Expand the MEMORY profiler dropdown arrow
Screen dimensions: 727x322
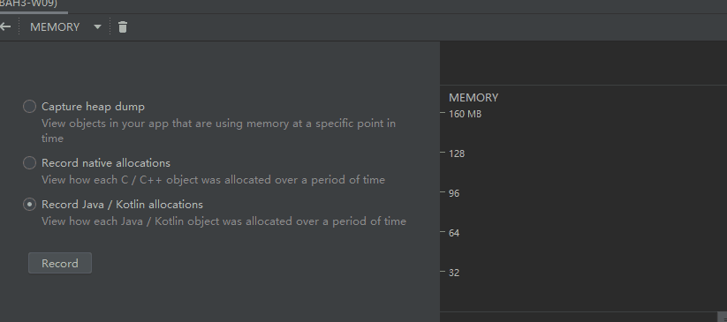[x=97, y=26]
